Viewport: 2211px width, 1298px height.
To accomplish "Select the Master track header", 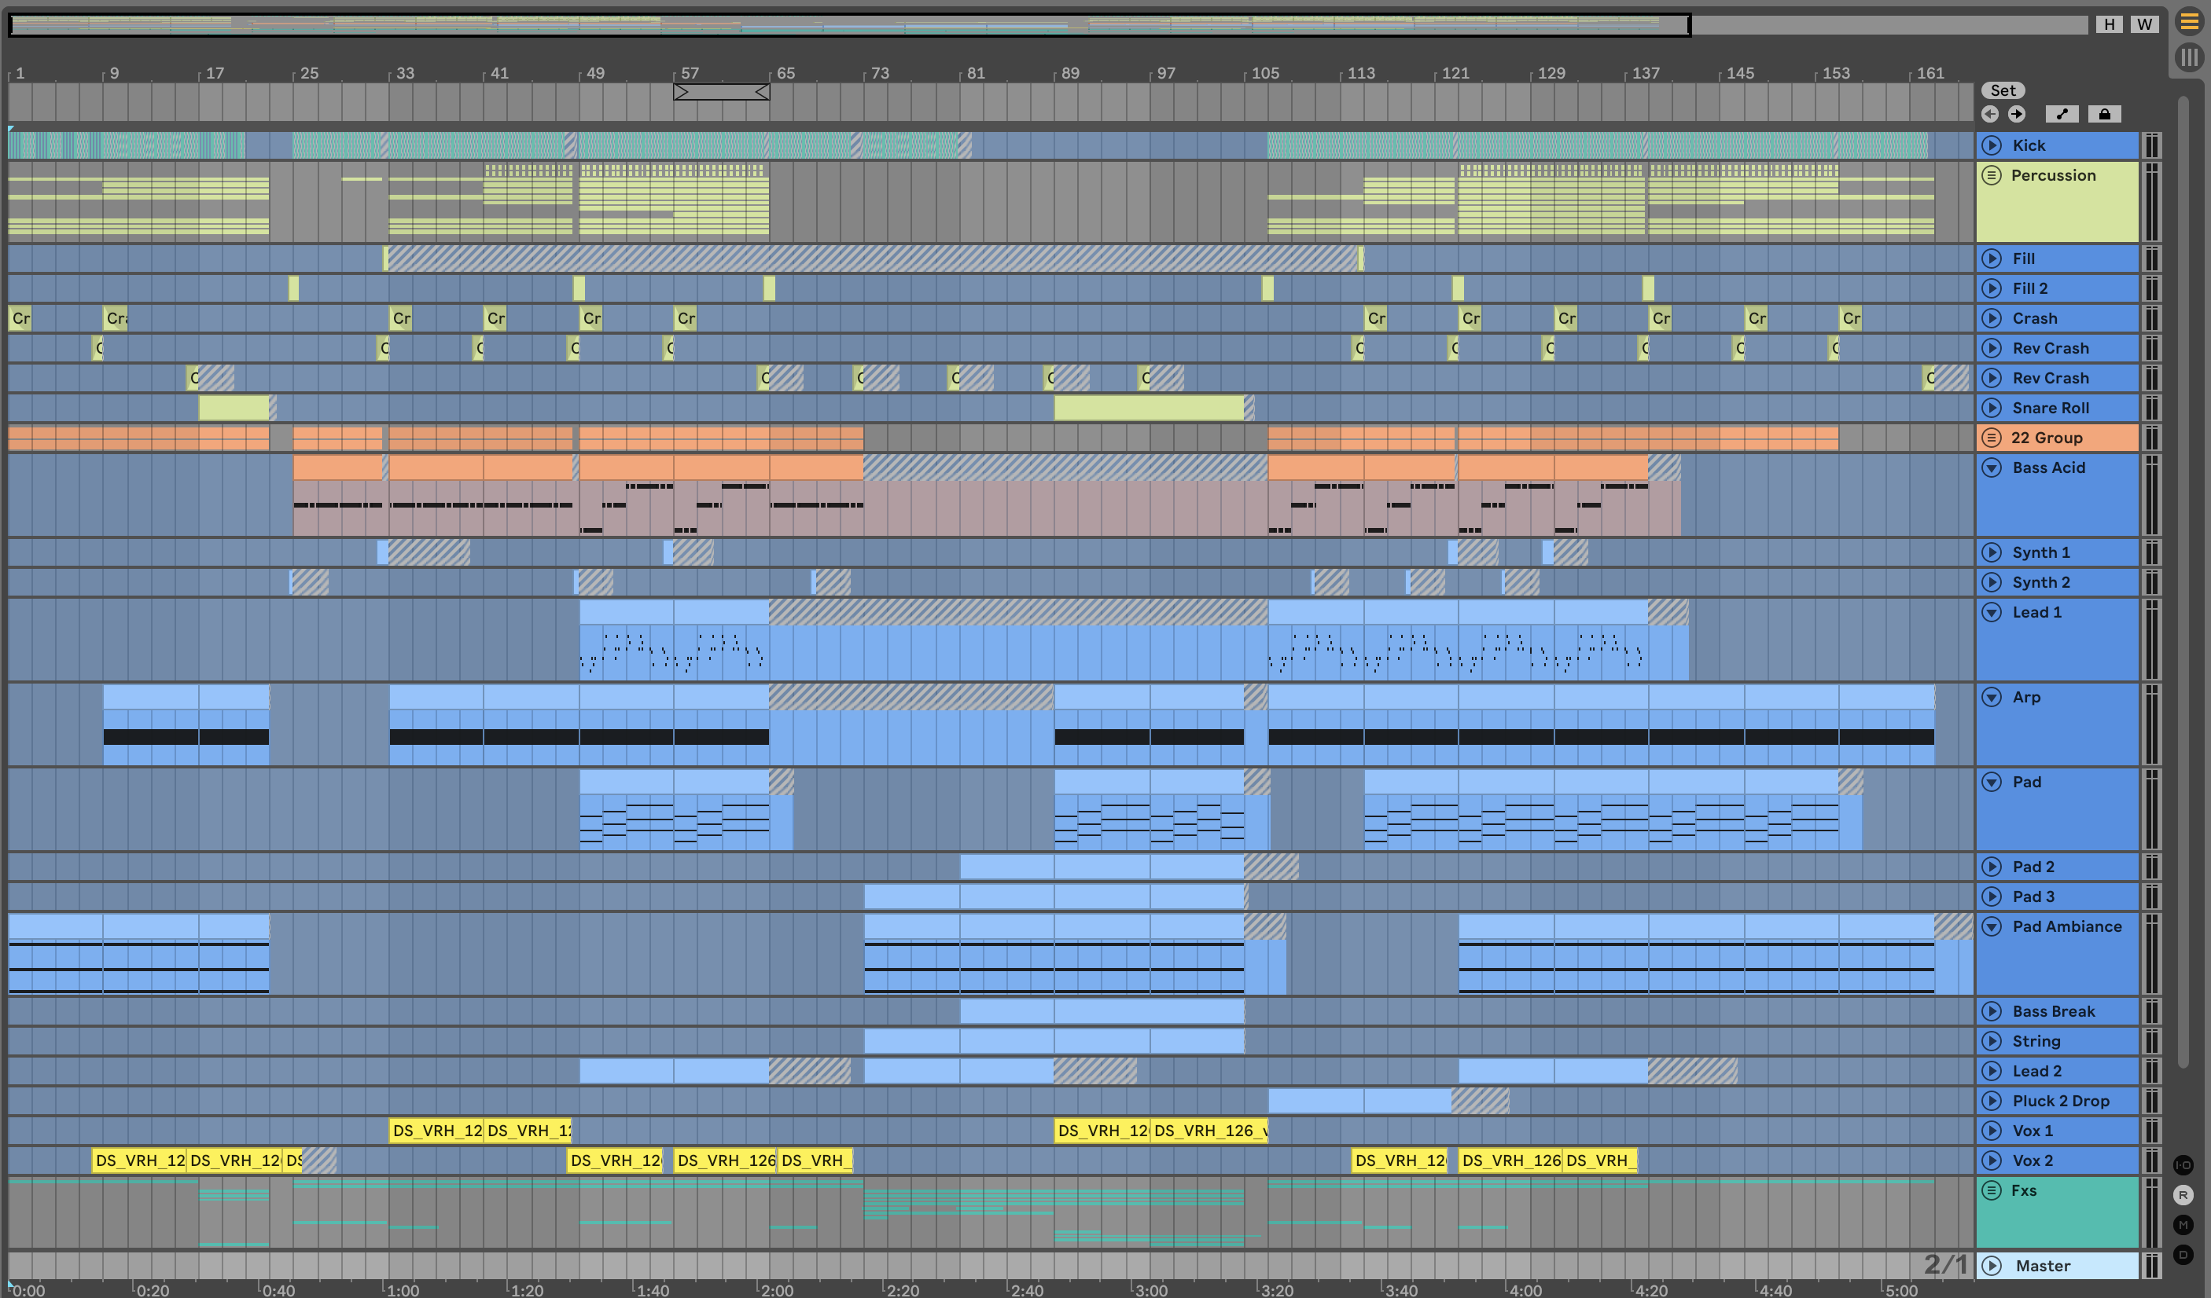I will [2043, 1266].
